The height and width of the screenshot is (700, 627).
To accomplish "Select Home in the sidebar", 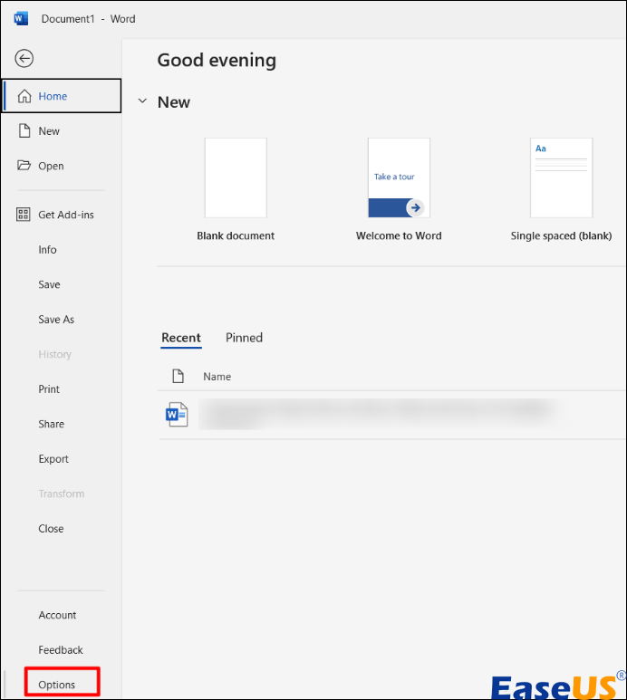I will point(62,96).
